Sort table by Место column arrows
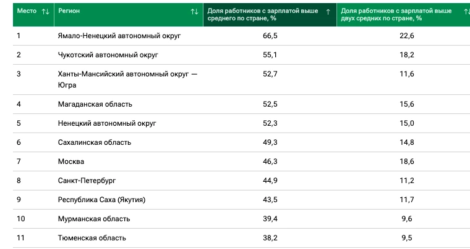Screen dimensions: 470x249 (45, 12)
